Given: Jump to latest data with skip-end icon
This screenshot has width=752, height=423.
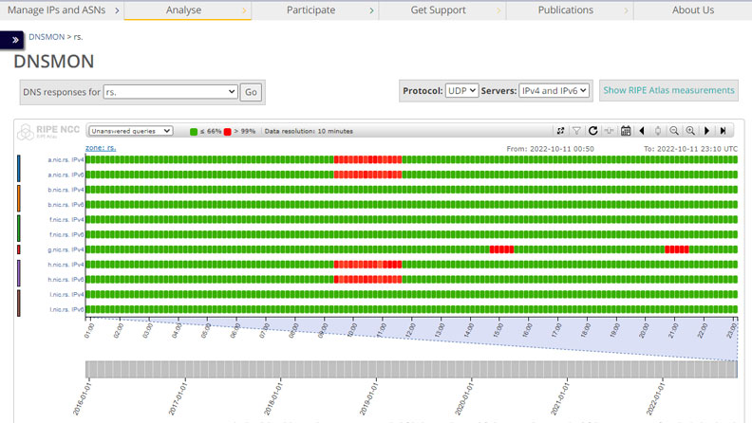Looking at the screenshot, I should click(x=723, y=131).
